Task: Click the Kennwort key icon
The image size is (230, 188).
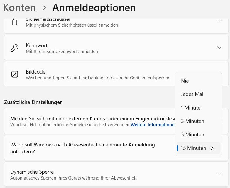Action: click(x=15, y=48)
